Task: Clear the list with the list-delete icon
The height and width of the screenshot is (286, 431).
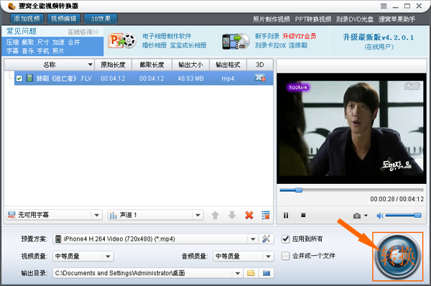Action: point(266,215)
